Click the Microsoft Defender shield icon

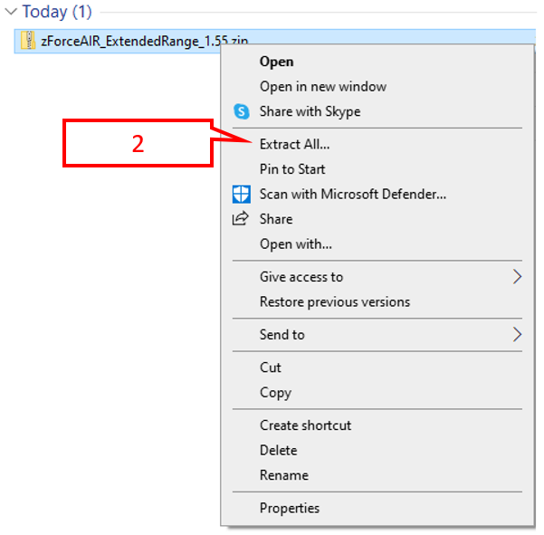pyautogui.click(x=241, y=194)
